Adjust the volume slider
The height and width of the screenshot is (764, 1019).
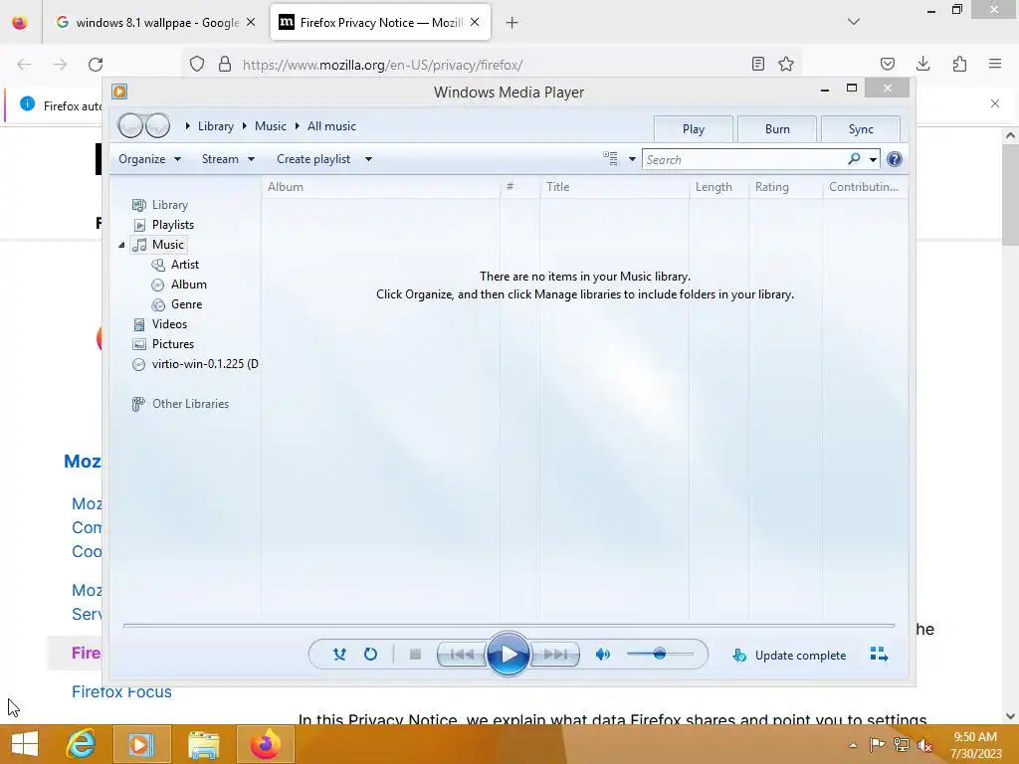[x=660, y=654]
